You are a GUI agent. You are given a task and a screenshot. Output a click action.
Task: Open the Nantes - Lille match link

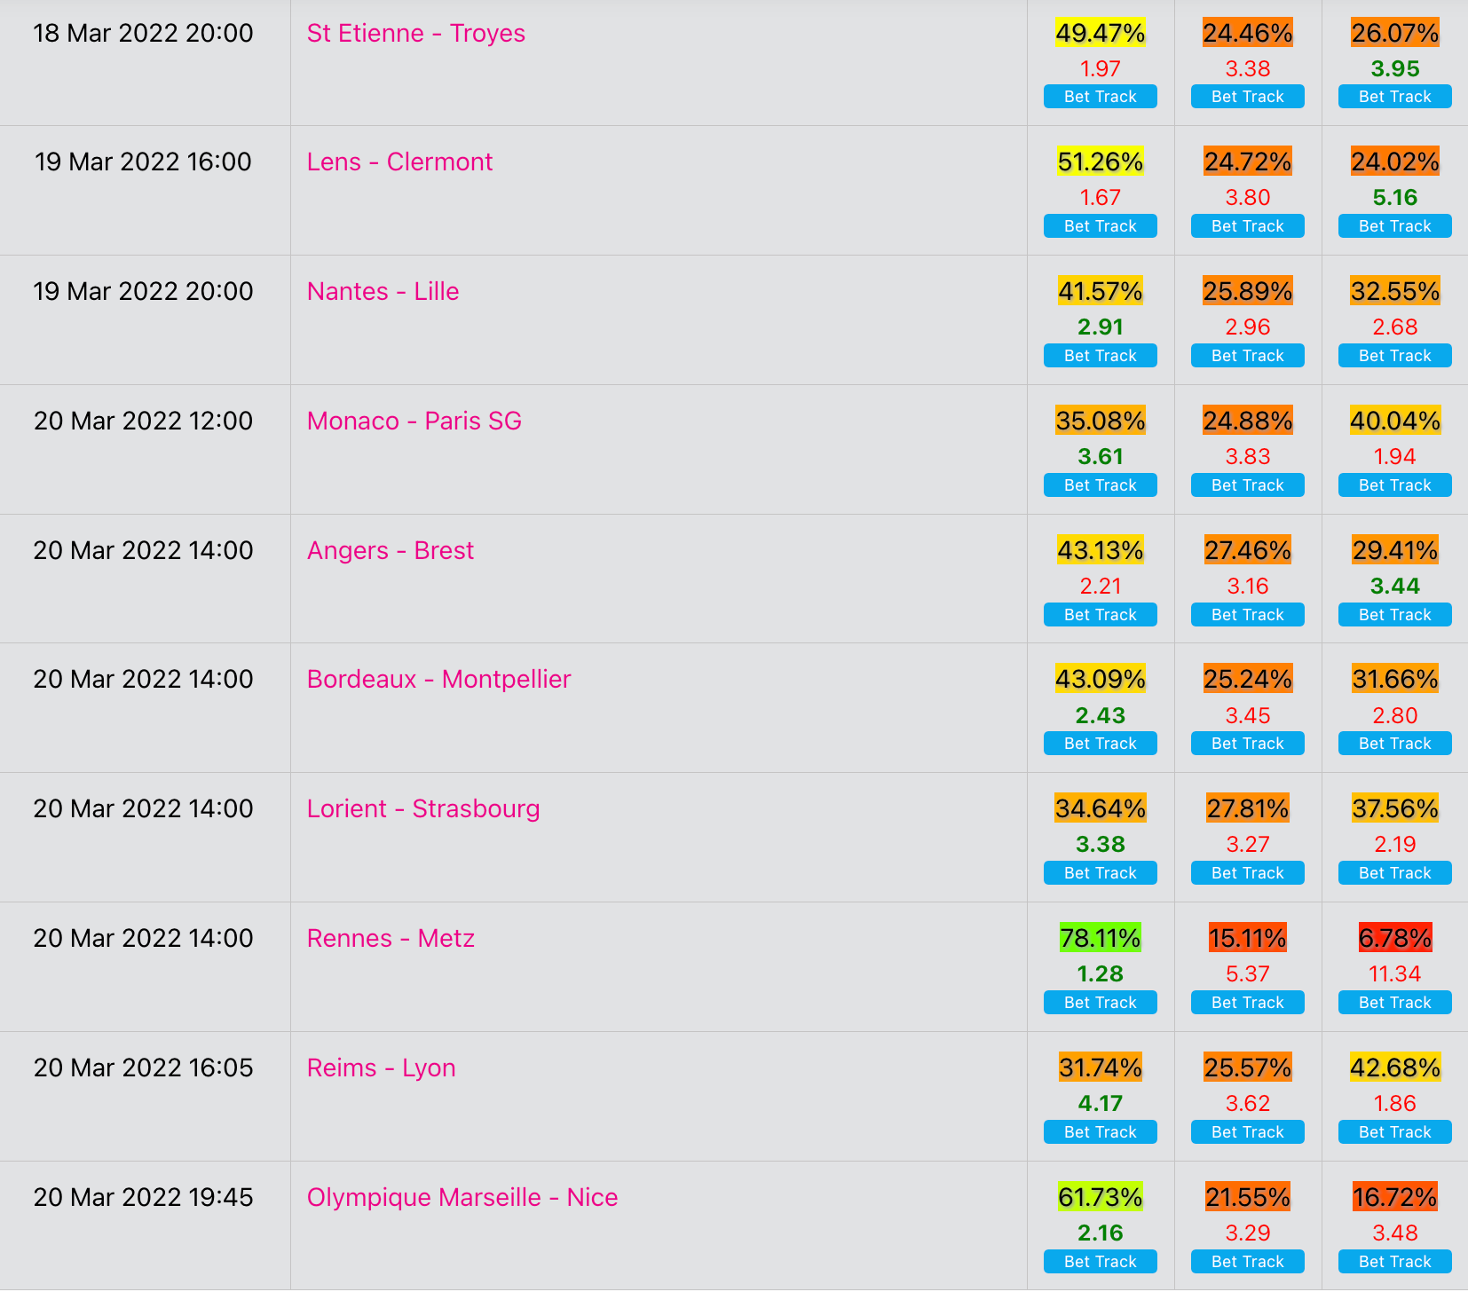tap(383, 292)
